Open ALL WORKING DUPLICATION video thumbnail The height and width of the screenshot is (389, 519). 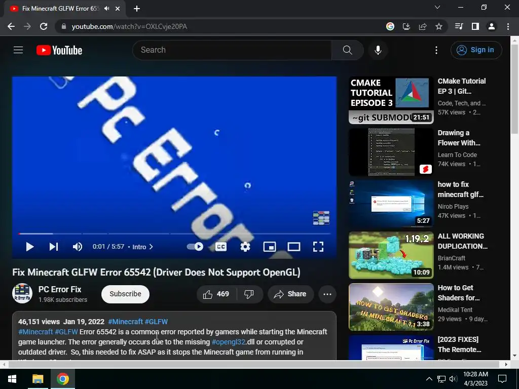click(391, 255)
